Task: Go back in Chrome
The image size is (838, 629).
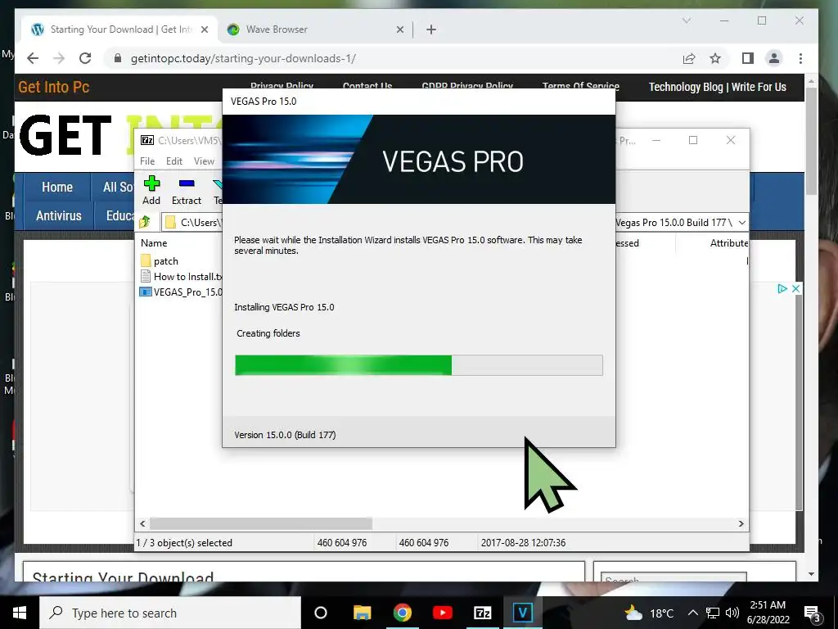Action: tap(33, 58)
